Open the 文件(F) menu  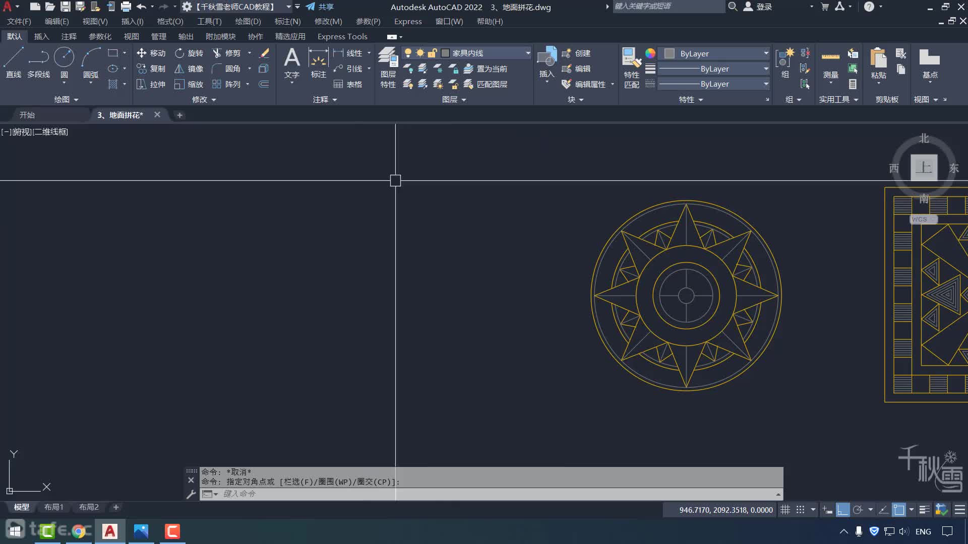click(x=19, y=21)
